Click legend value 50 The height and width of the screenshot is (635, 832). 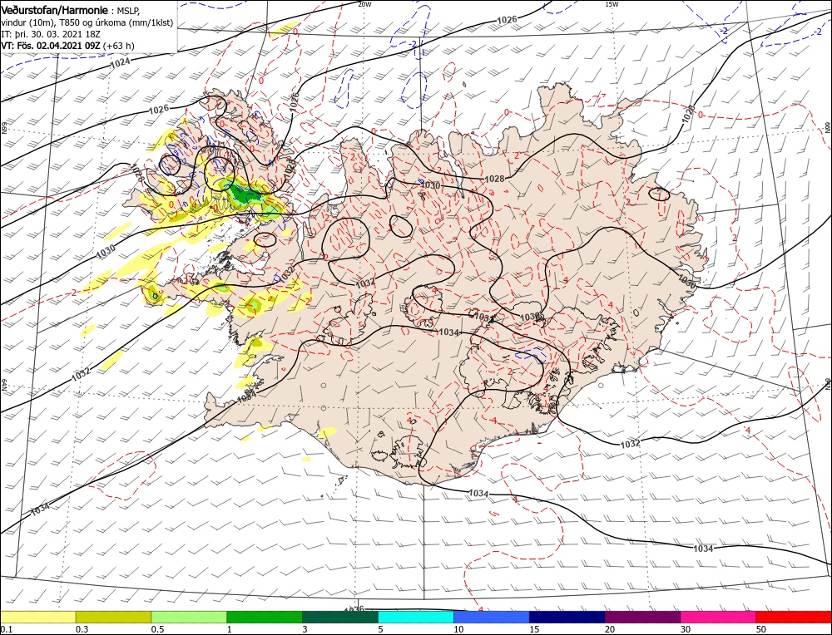click(761, 629)
